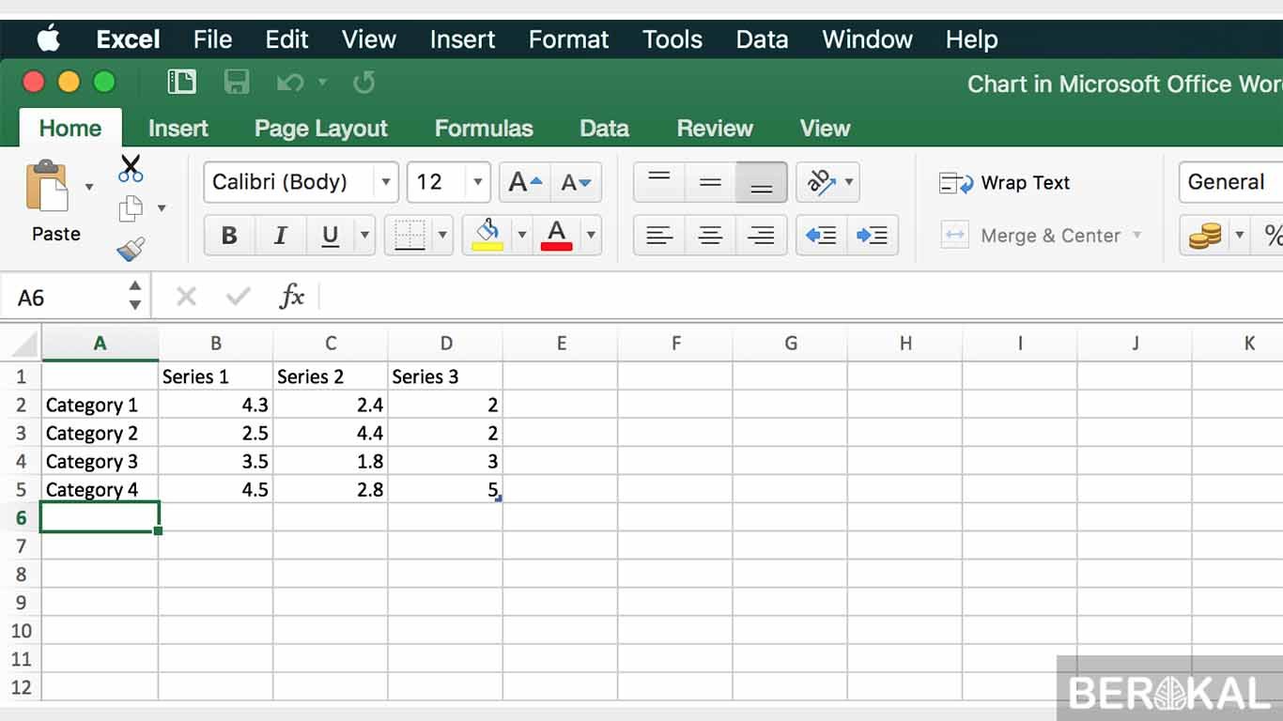Viewport: 1283px width, 721px height.
Task: Apply the fill color paint bucket
Action: point(487,235)
